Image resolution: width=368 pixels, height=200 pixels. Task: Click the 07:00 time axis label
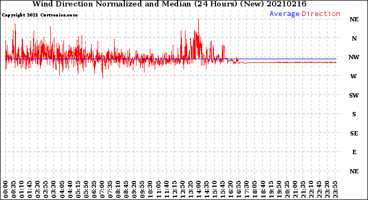(102, 189)
